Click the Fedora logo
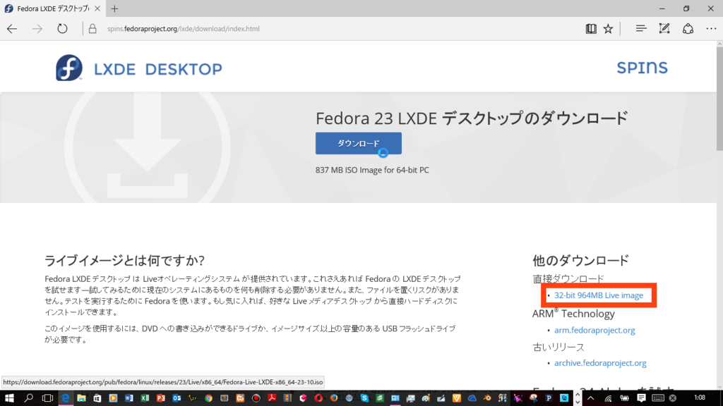 (x=69, y=68)
